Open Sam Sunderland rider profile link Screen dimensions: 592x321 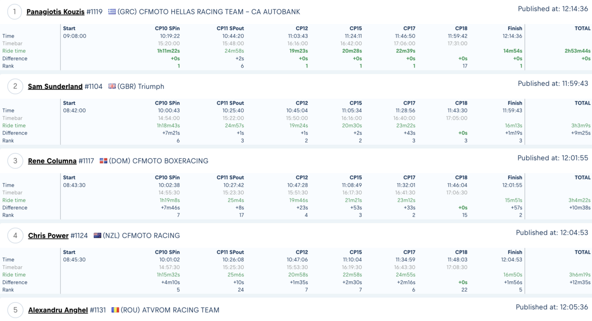coord(55,86)
